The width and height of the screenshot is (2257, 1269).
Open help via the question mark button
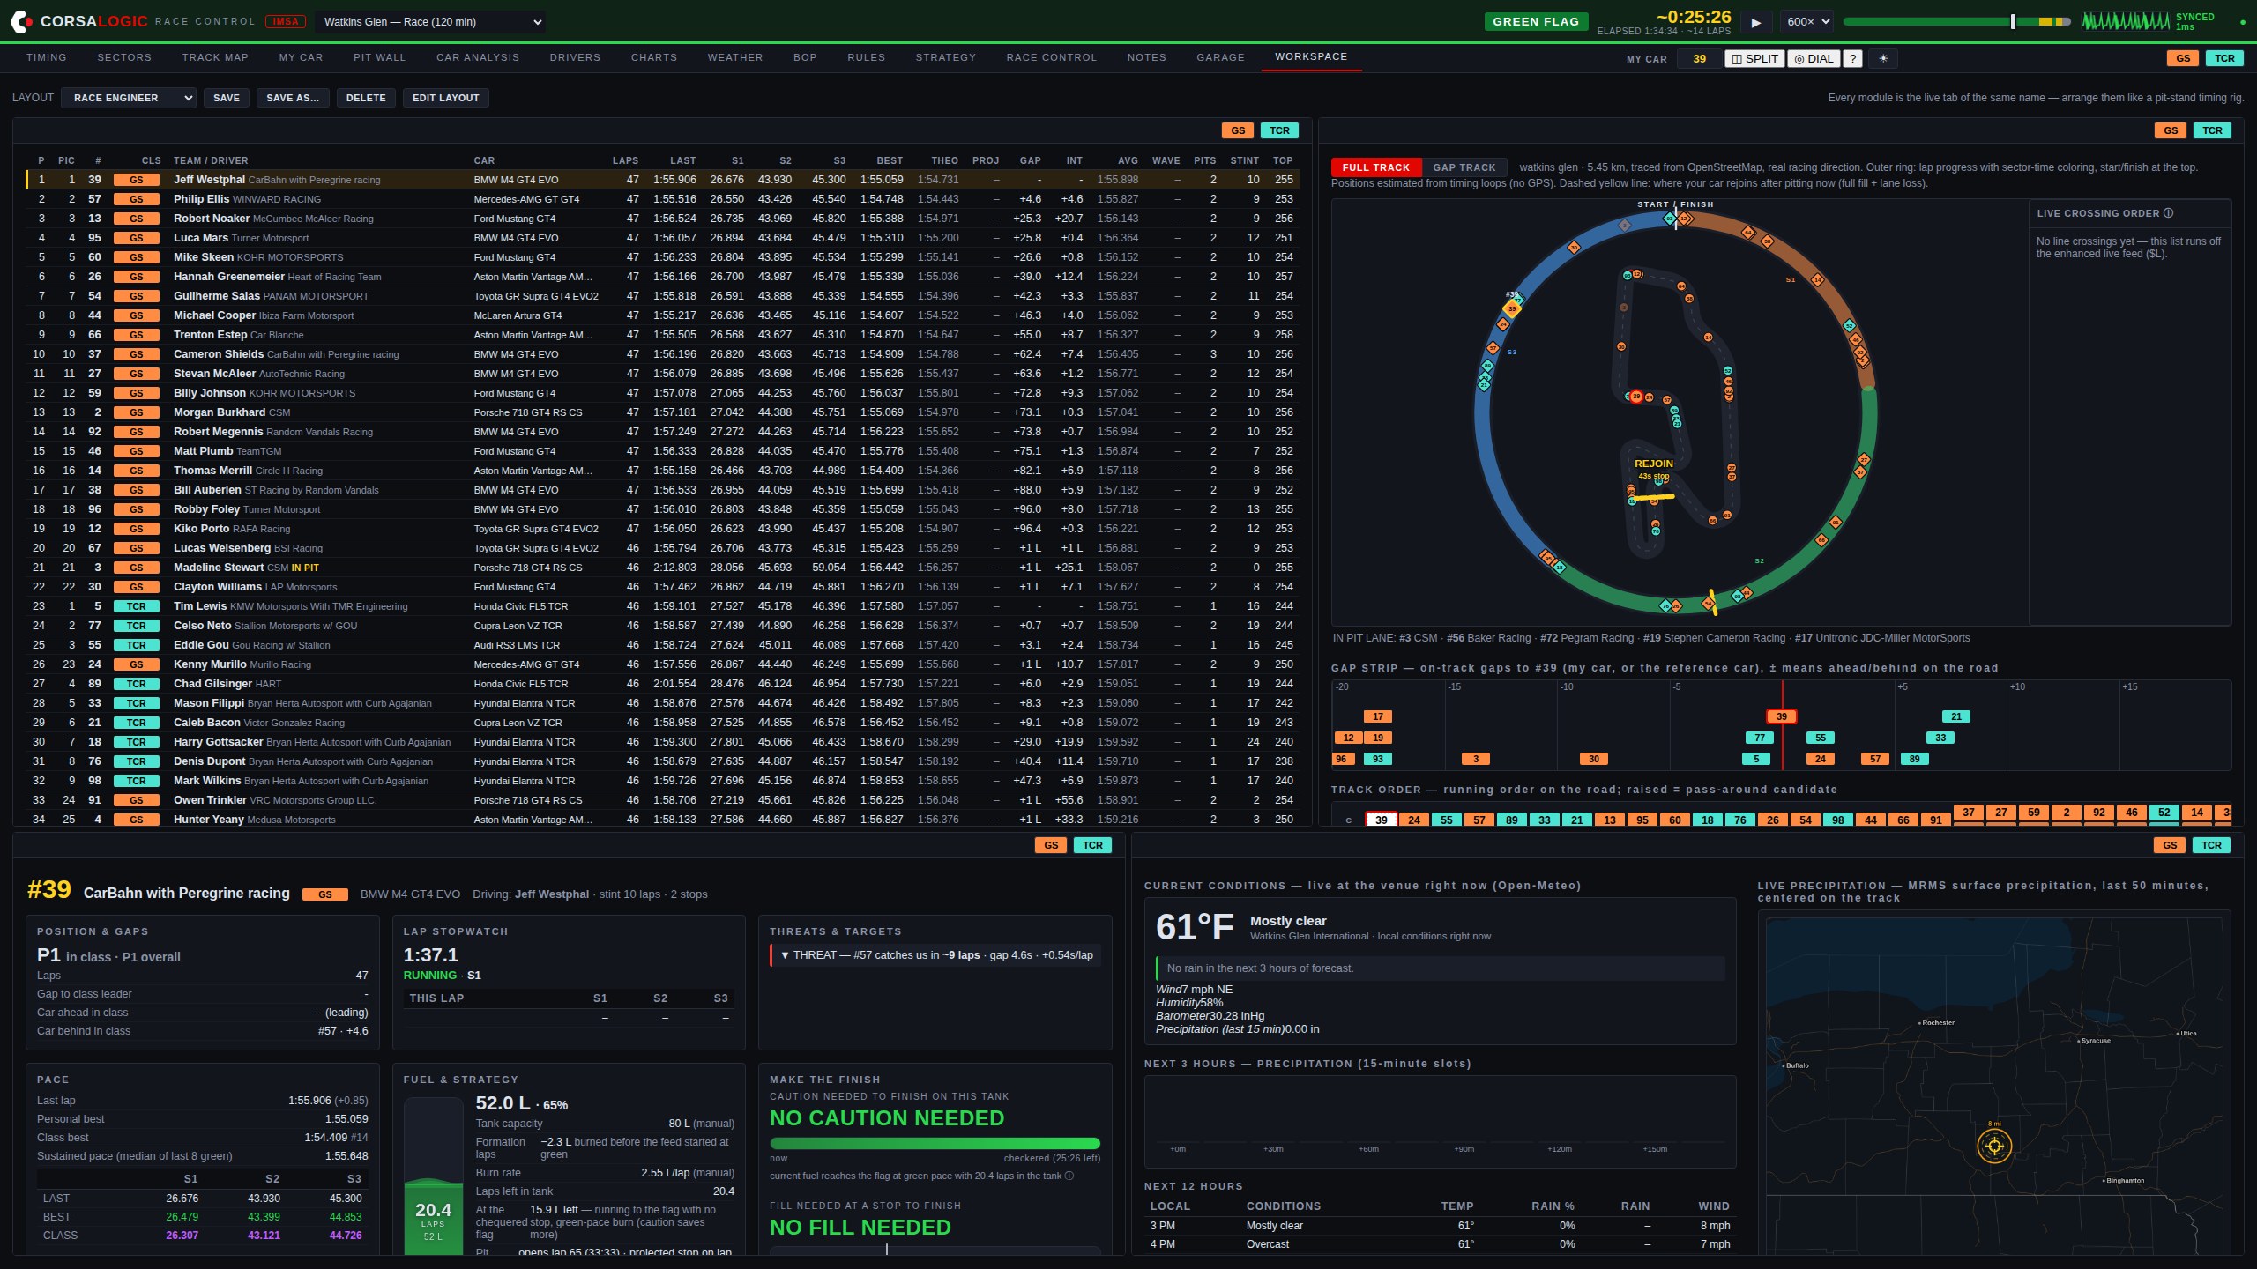point(1853,59)
